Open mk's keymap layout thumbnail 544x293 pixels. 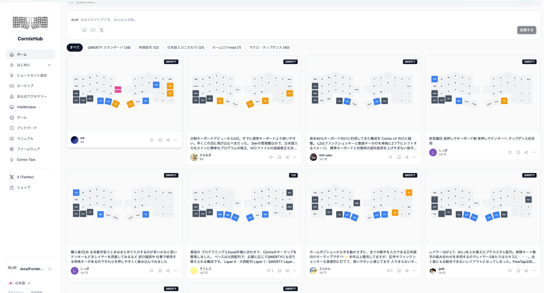coord(125,94)
